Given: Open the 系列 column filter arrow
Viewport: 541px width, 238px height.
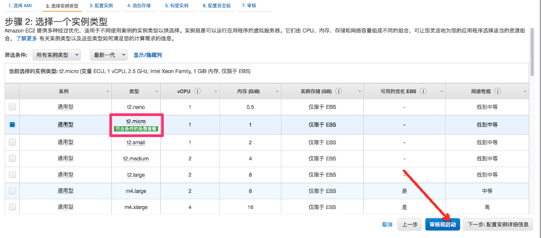Looking at the screenshot, I should (x=108, y=92).
